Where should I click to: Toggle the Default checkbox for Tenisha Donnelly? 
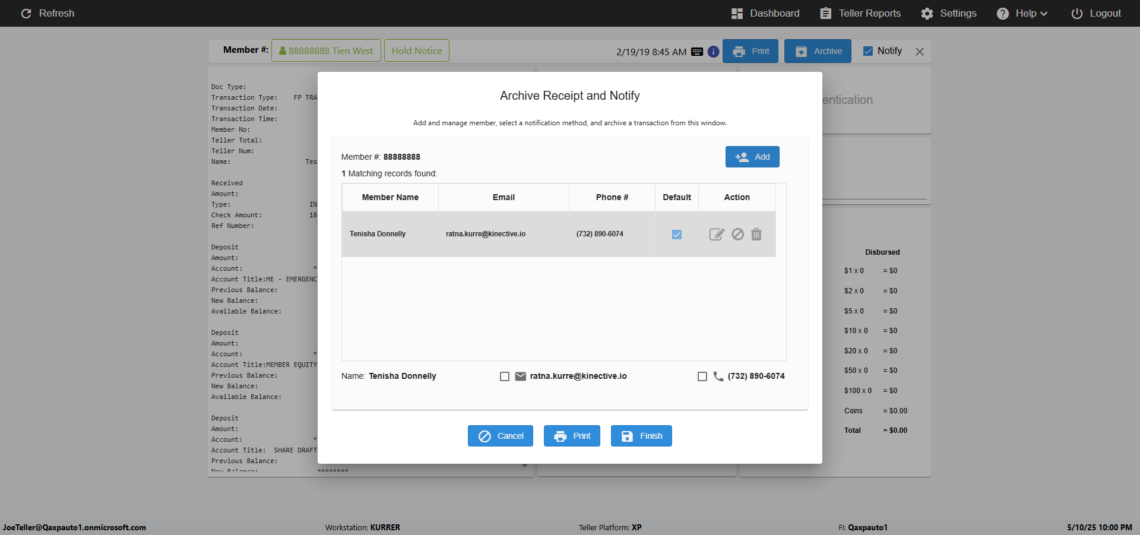677,235
